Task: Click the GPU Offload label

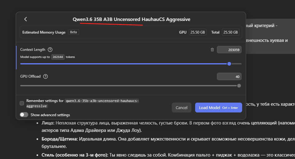Action: (30, 76)
